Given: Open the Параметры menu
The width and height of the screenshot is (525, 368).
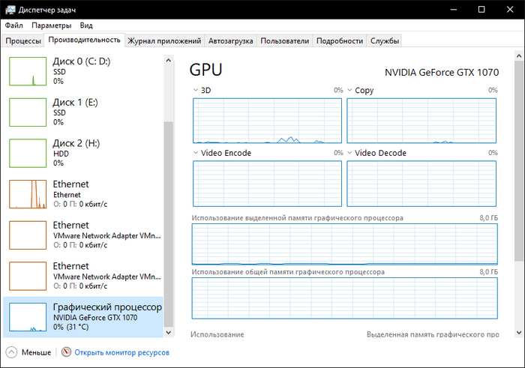Looking at the screenshot, I should point(51,25).
